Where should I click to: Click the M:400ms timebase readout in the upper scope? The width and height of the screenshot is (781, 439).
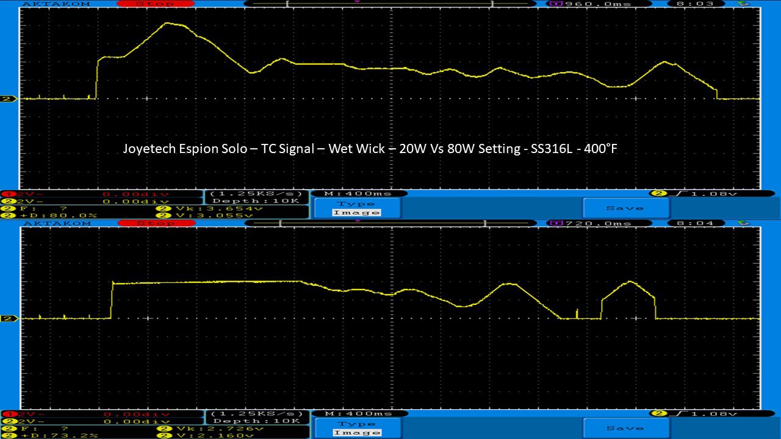pos(359,193)
